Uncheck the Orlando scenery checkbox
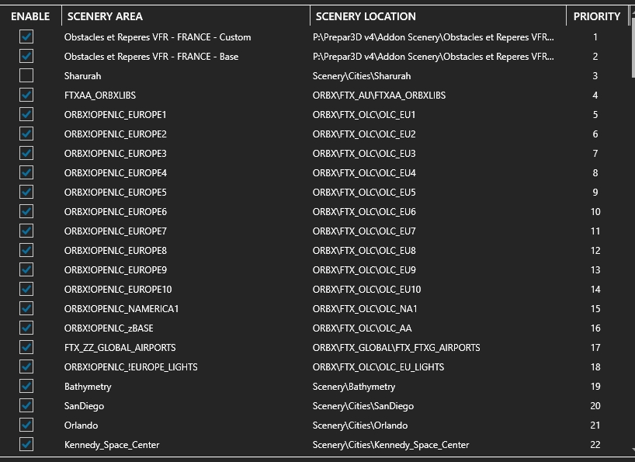 click(x=26, y=426)
